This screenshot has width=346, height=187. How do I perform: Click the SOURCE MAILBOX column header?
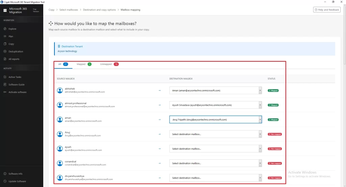(66, 79)
